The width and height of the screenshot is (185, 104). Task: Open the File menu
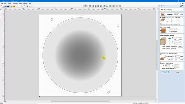tap(2, 3)
